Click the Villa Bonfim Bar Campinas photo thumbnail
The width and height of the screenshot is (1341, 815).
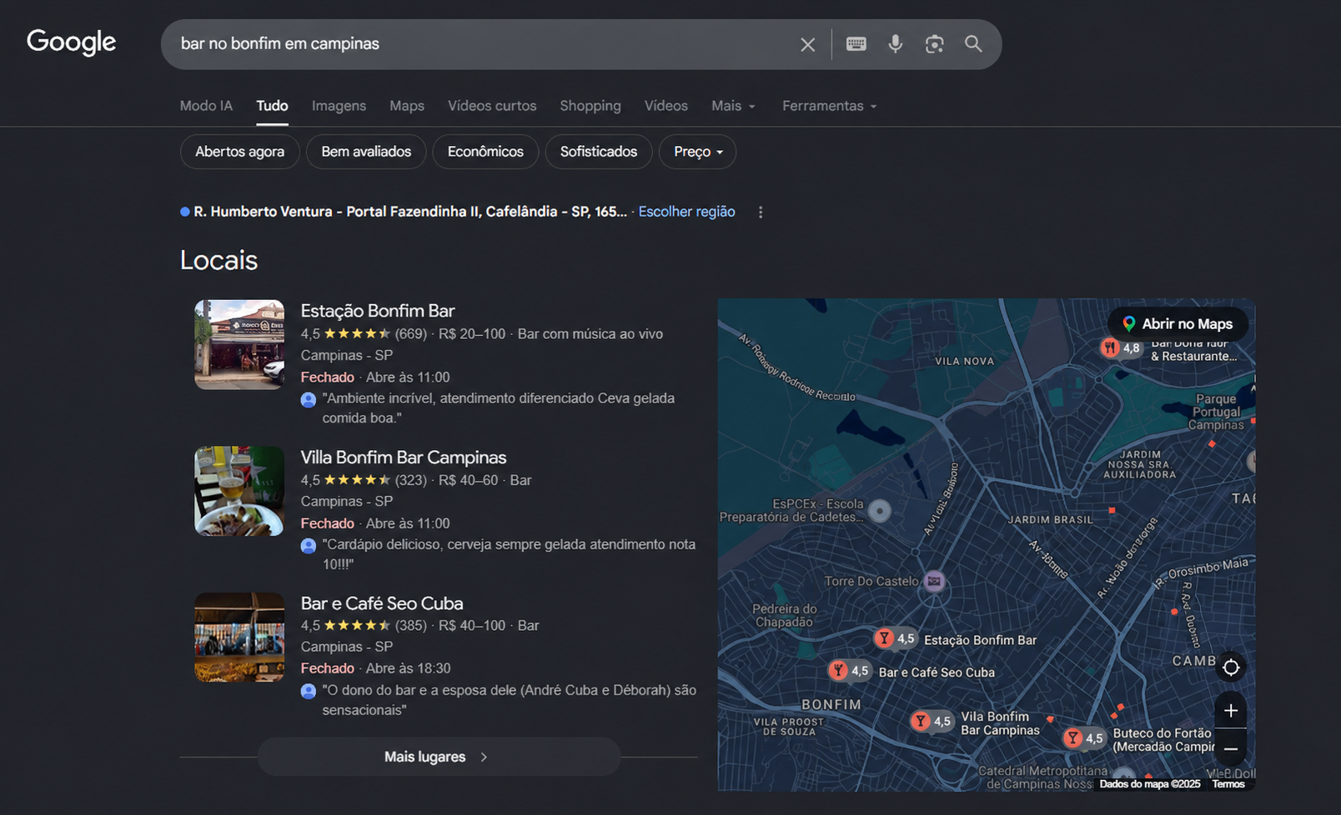point(239,491)
